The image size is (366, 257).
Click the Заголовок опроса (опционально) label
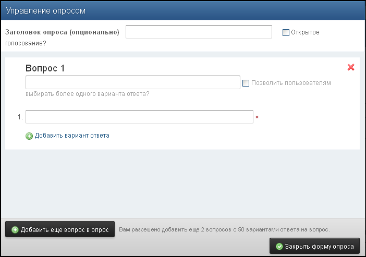pos(62,32)
